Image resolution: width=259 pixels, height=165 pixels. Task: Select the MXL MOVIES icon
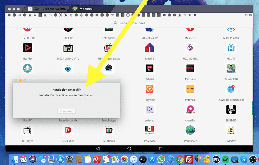point(190,48)
